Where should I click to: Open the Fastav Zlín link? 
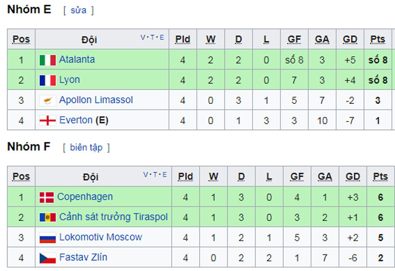tap(83, 257)
